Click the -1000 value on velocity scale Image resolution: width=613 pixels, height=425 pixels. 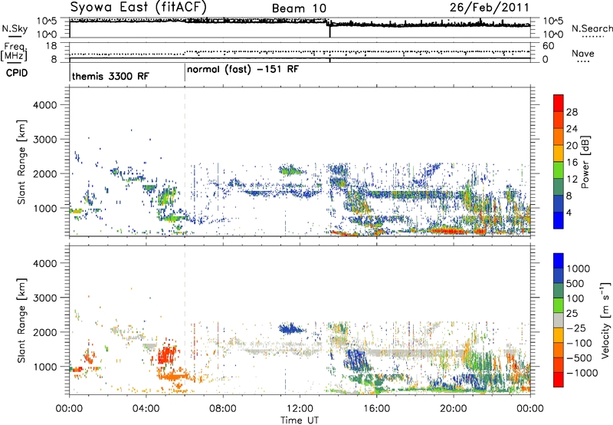(x=582, y=373)
